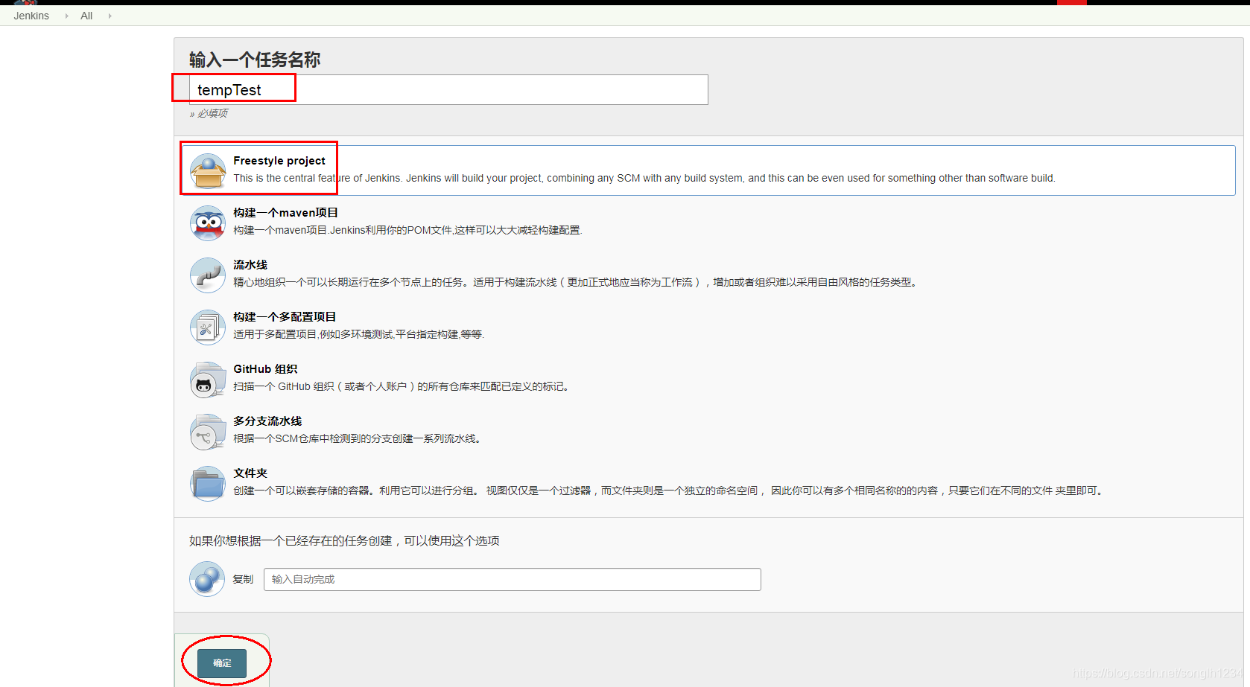Screen dimensions: 1250x687
Task: Click the 多配置项目 tools icon
Action: tap(208, 327)
